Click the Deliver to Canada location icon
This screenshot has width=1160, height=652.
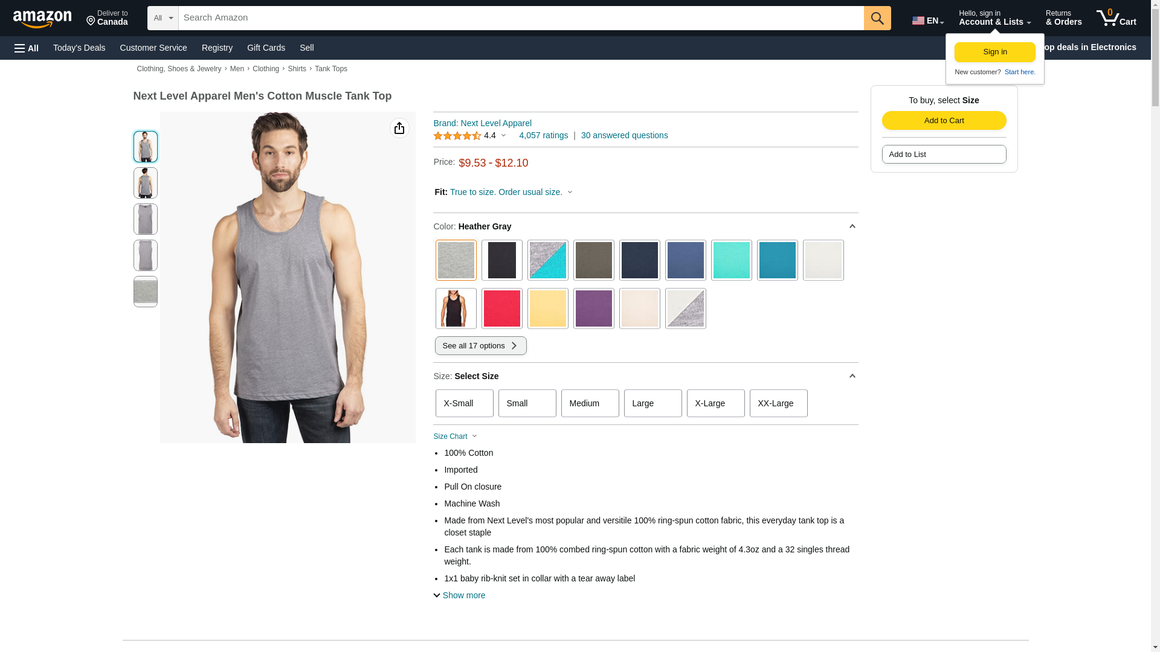91,21
